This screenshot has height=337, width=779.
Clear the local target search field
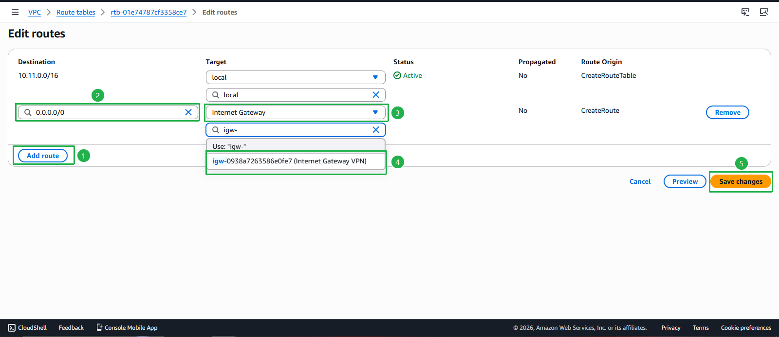[x=376, y=95]
